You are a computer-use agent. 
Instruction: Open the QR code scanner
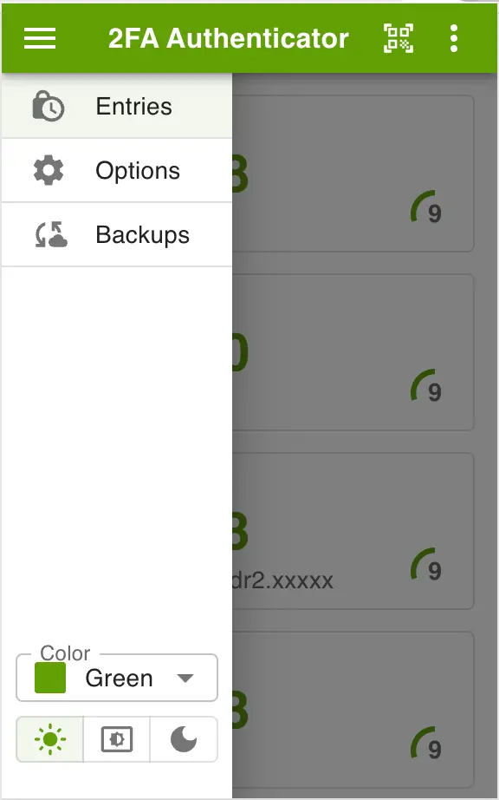pyautogui.click(x=398, y=38)
